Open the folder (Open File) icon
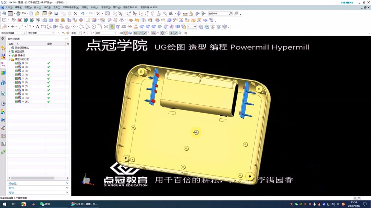 tap(38, 13)
